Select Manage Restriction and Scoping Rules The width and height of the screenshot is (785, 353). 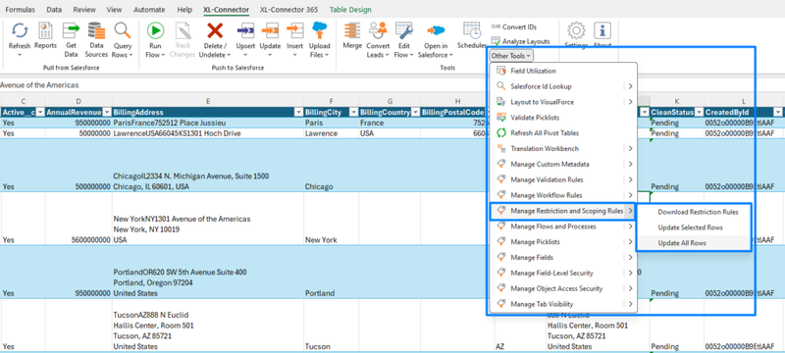563,211
